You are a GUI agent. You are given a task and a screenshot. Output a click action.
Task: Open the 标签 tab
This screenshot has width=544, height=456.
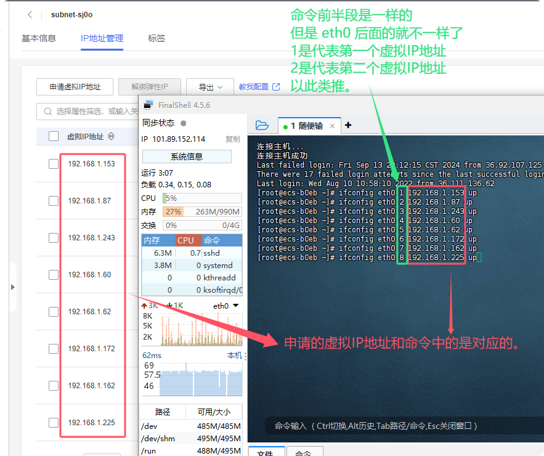tap(156, 38)
